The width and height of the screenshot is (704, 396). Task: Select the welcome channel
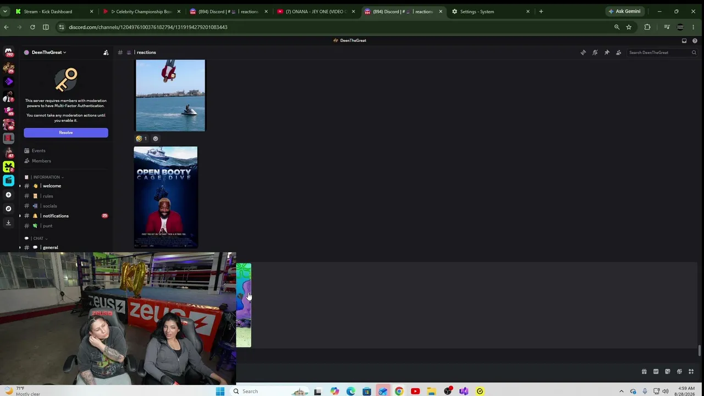click(x=66, y=186)
